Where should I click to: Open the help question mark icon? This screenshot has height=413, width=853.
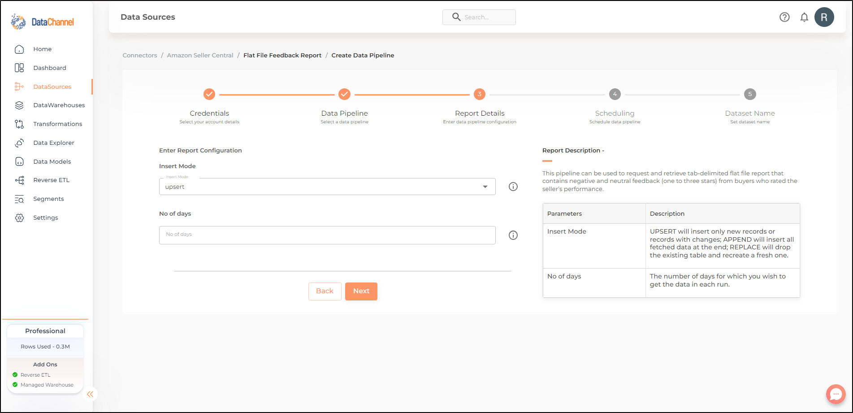point(784,17)
